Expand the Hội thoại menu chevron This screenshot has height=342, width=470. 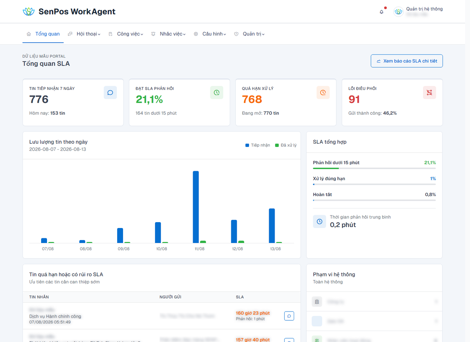[100, 34]
